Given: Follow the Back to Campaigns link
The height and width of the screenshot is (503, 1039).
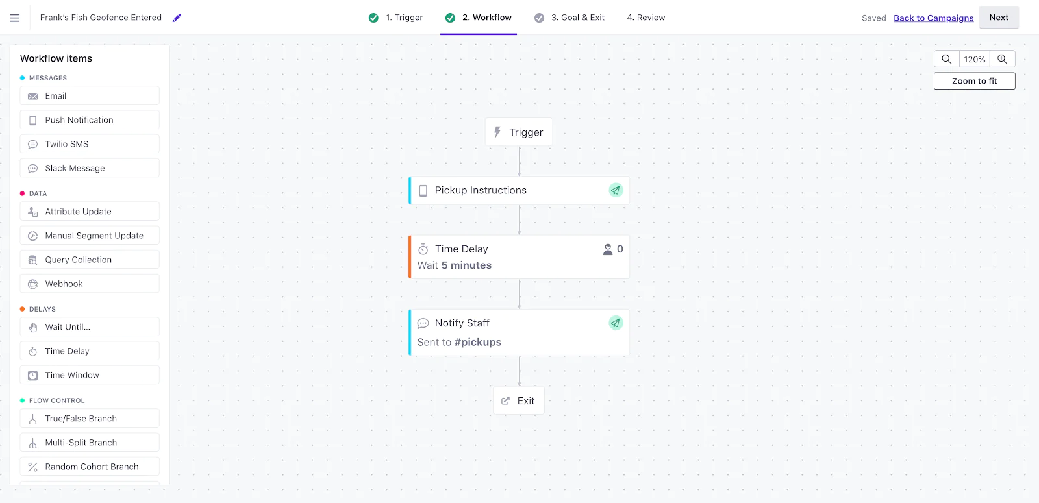Looking at the screenshot, I should (933, 18).
